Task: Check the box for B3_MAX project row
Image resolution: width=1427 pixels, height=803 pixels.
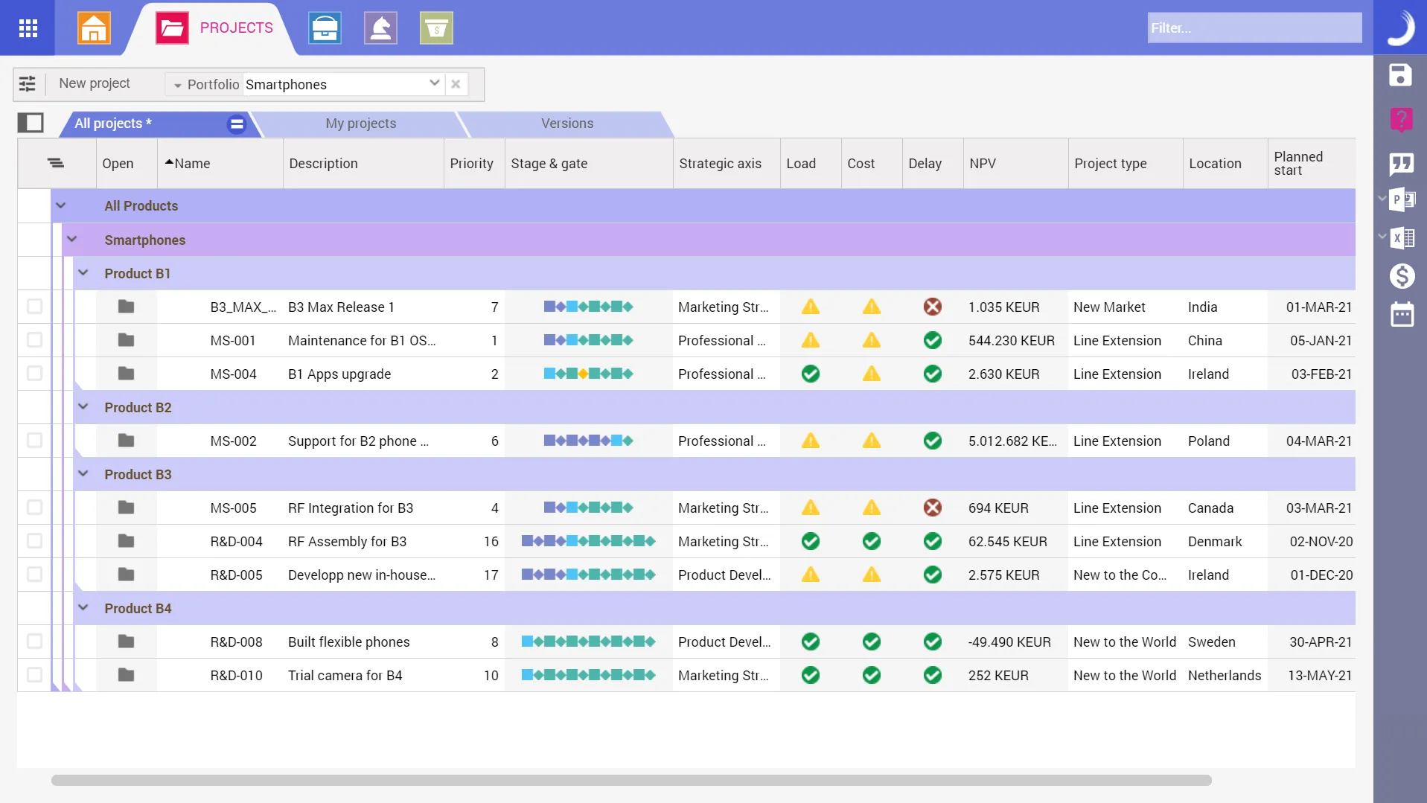Action: click(34, 307)
